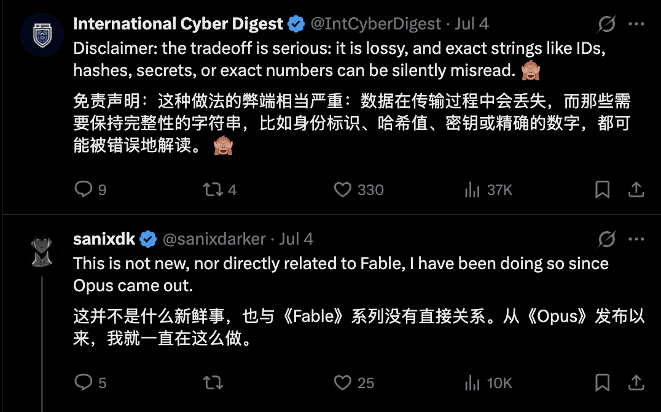Image resolution: width=661 pixels, height=412 pixels.
Task: View analytics showing 37K views
Action: [x=488, y=189]
